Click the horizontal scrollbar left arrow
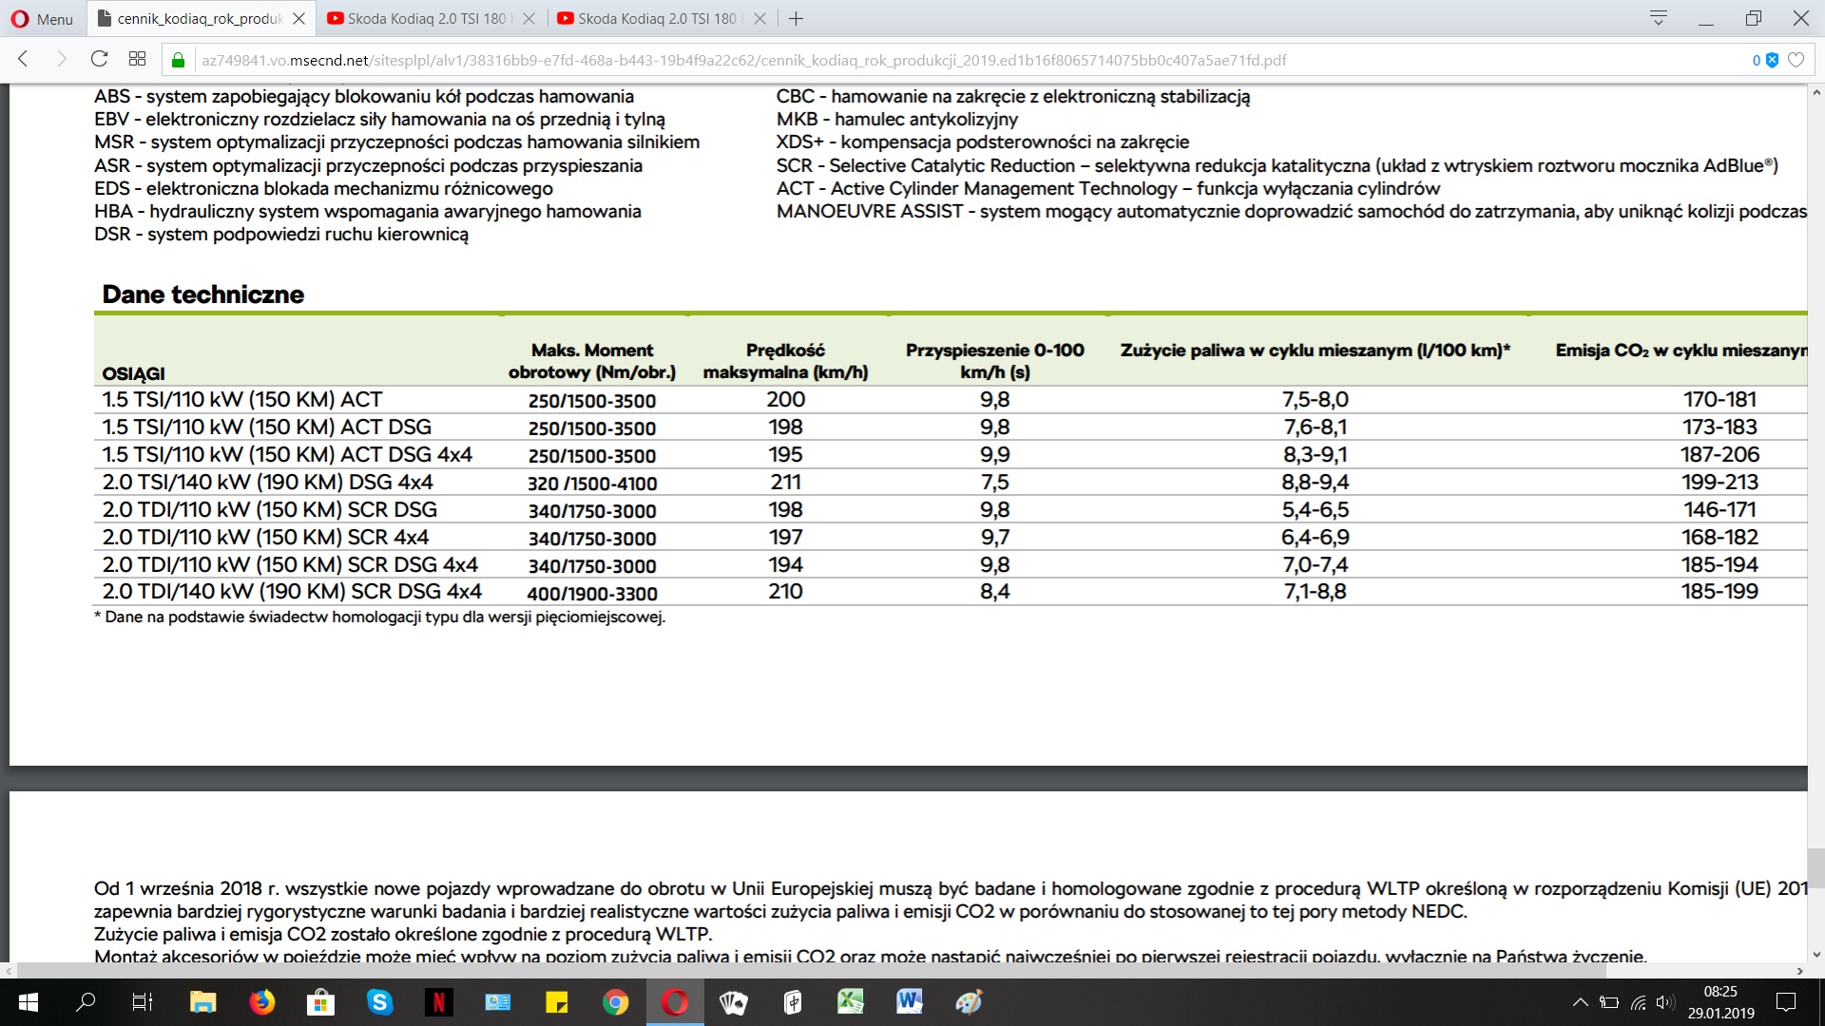Viewport: 1825px width, 1026px height. coord(9,971)
